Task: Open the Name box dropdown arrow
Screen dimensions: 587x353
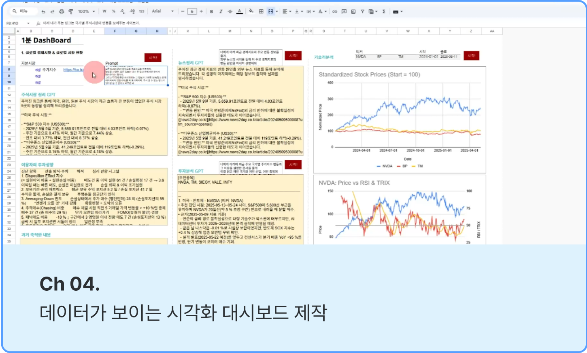Action: pos(28,23)
